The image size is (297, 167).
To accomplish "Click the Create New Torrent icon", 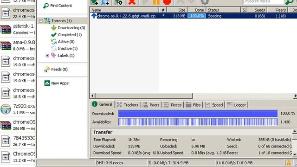I will [119, 2].
